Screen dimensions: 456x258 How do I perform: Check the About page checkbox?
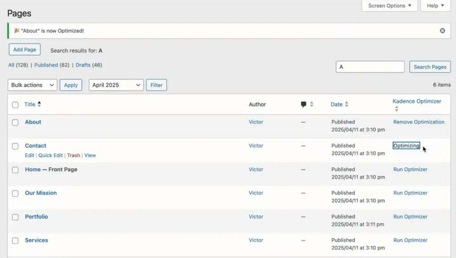15,122
